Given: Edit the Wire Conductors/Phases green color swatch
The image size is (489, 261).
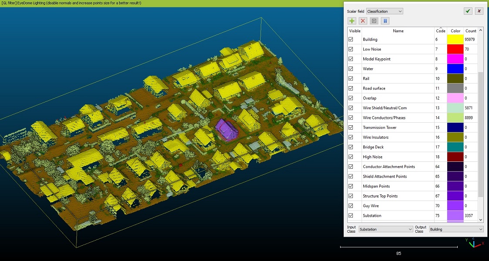Looking at the screenshot, I should coord(456,117).
